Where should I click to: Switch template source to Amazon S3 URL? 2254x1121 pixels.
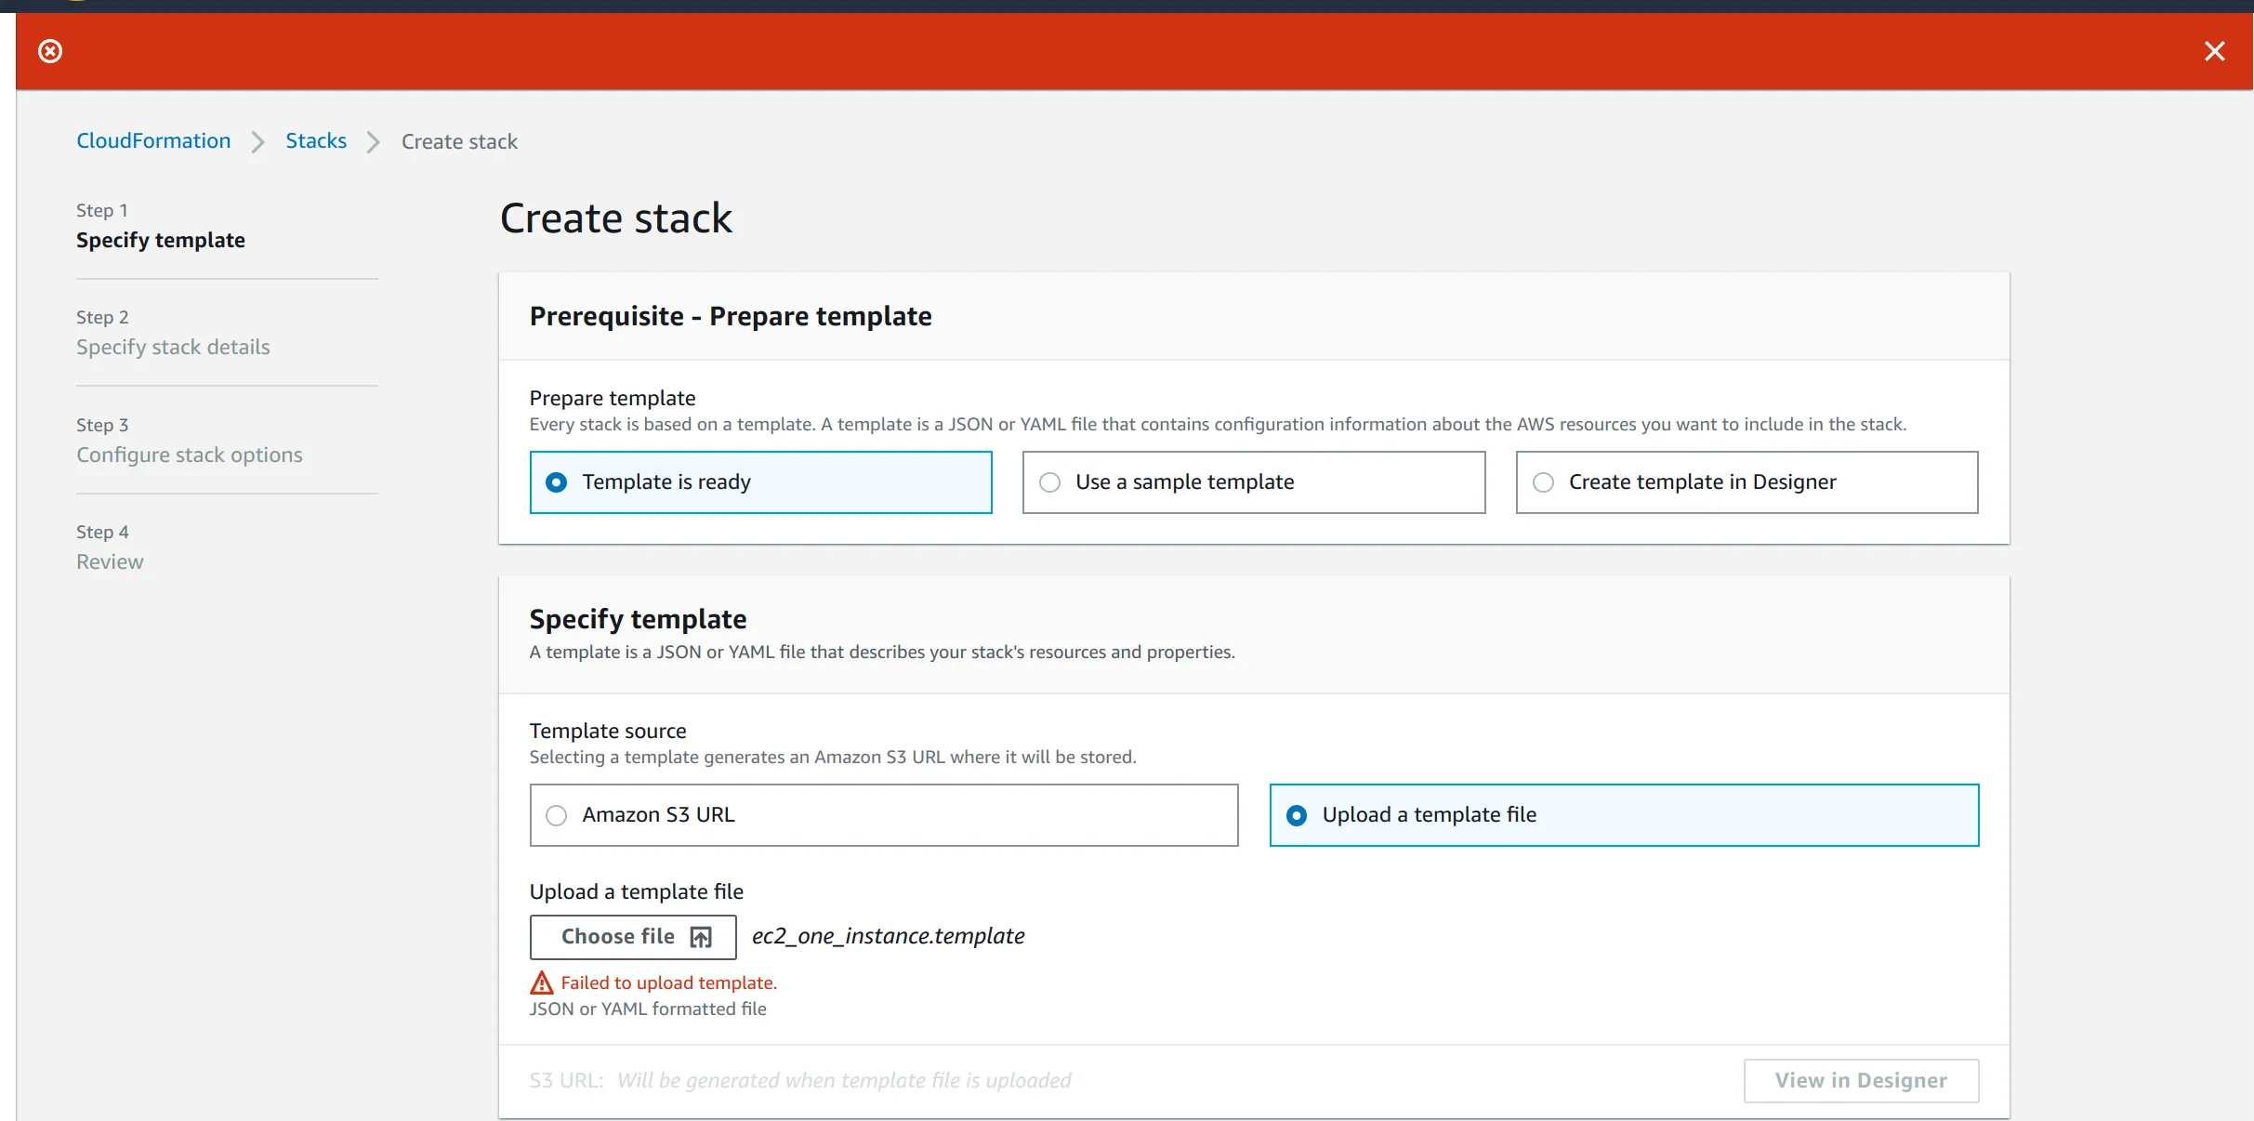click(556, 815)
